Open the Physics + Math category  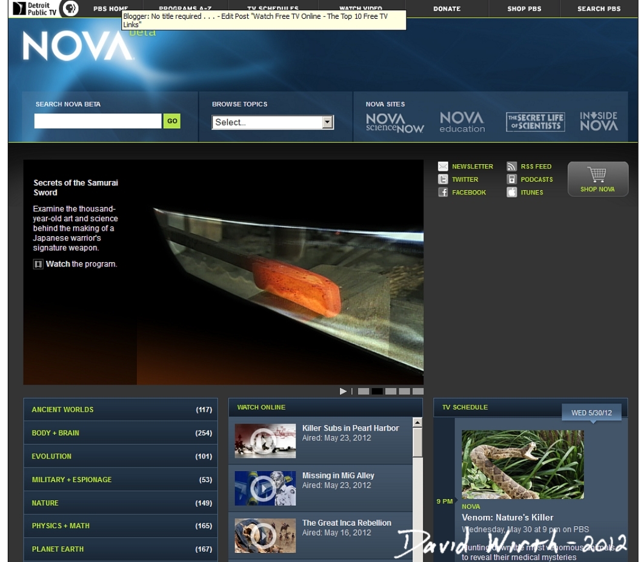pos(121,526)
